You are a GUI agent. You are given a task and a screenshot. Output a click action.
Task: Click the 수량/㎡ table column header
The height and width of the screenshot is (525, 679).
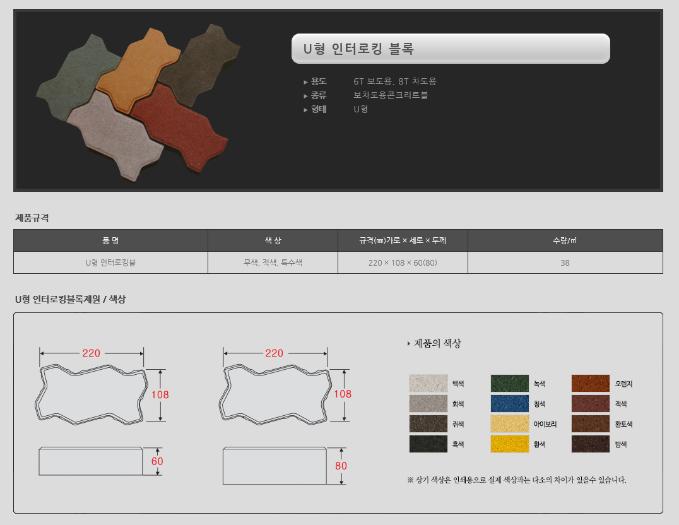565,240
